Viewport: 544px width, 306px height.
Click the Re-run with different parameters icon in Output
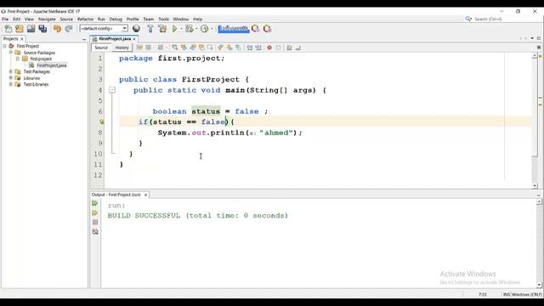(x=94, y=212)
